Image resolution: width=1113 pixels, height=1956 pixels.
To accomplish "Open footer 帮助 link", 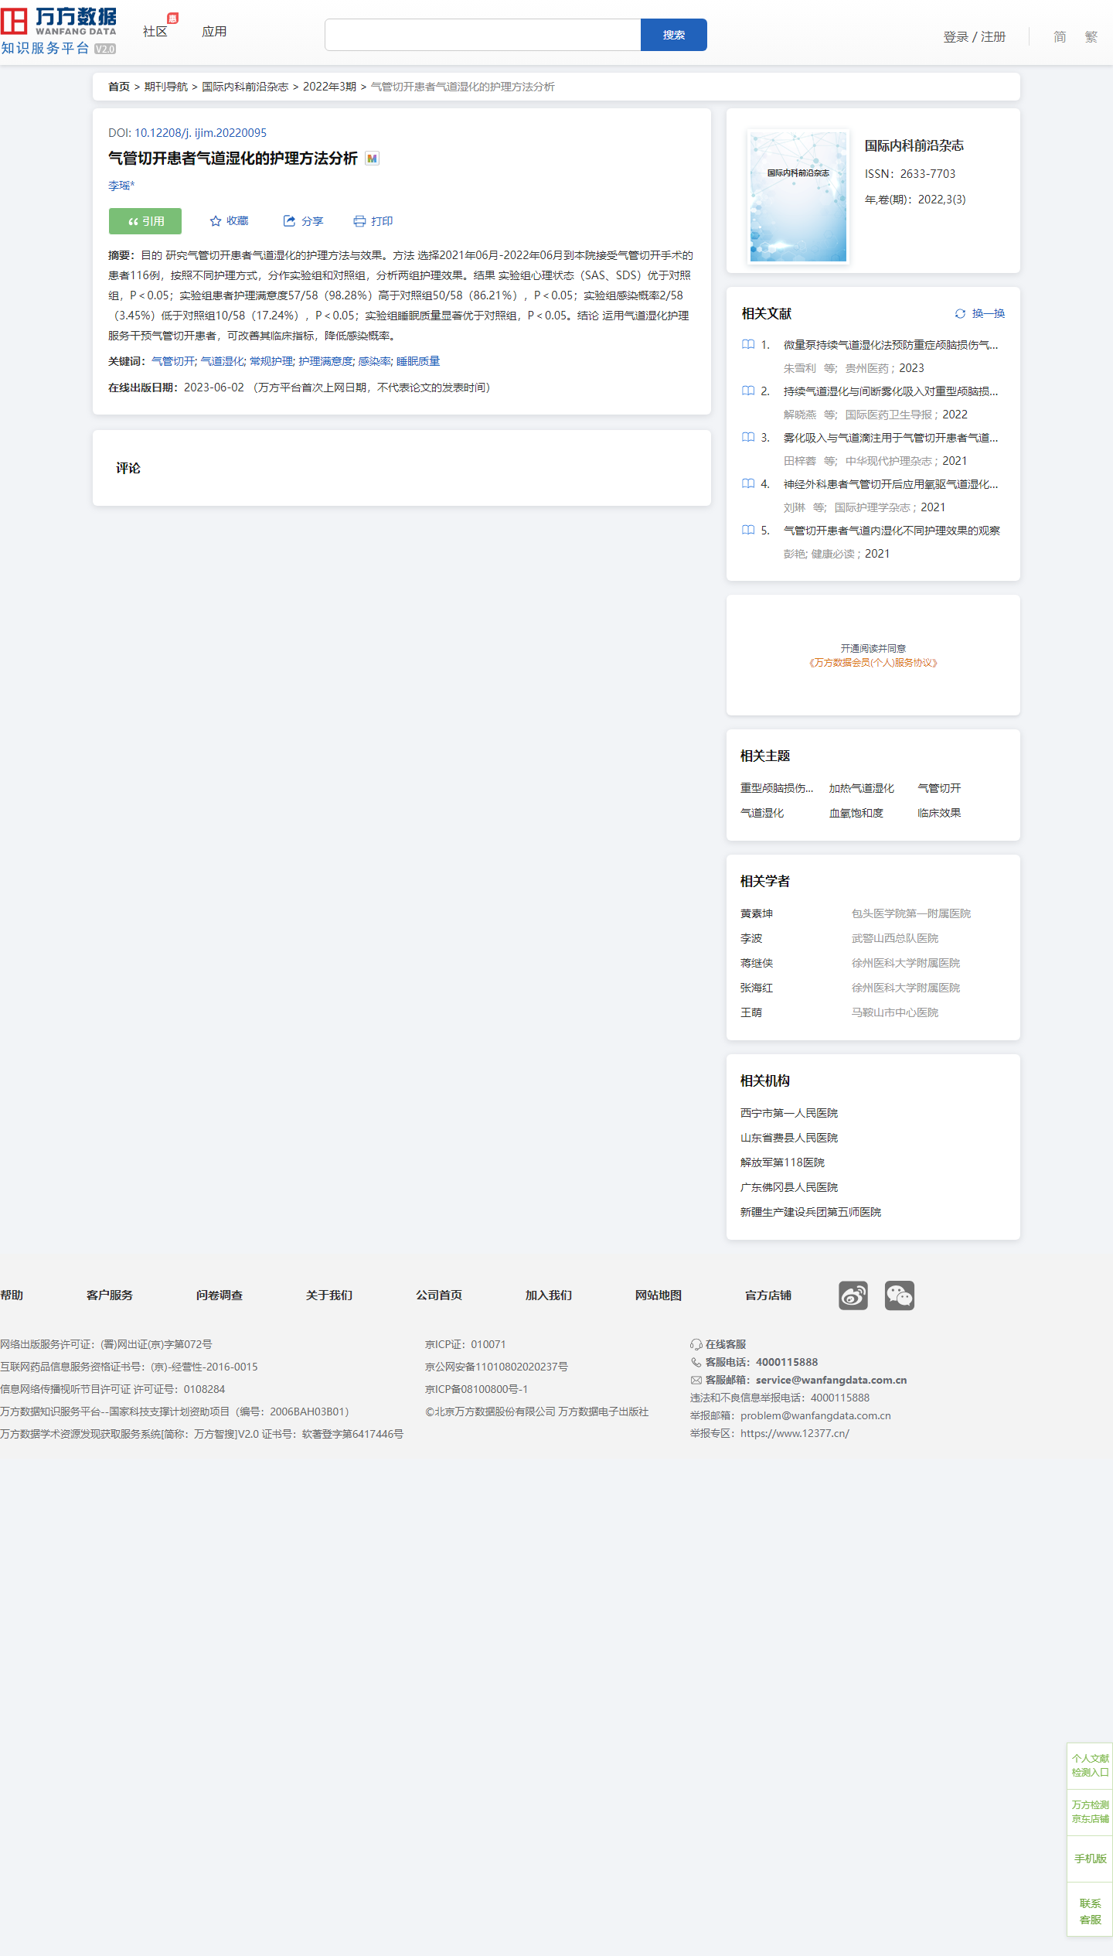I will tap(12, 1295).
